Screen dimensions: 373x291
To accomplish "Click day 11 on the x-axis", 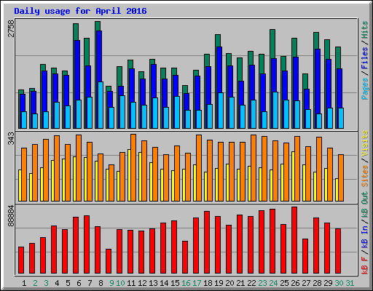I will coord(131,283).
